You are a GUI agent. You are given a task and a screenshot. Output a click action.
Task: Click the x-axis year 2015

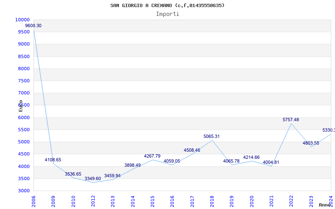click(152, 201)
